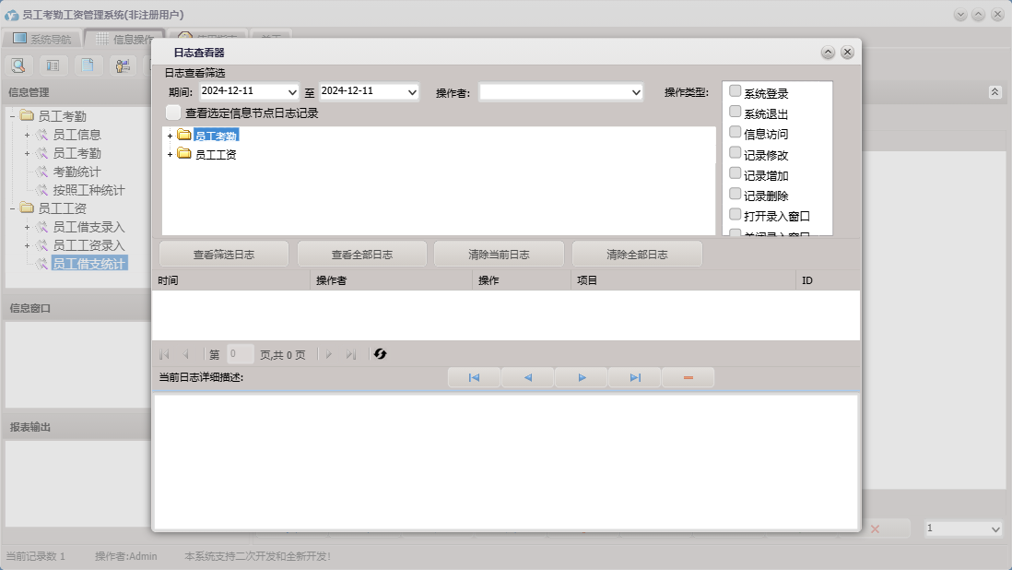1012x570 pixels.
Task: Enable 查看选定信息节点日志记录 checkbox
Action: [173, 113]
